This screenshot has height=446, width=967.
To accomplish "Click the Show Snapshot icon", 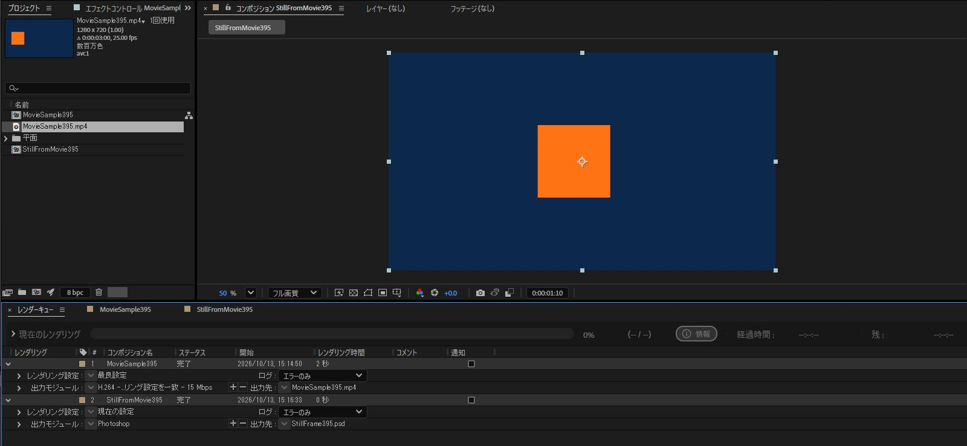I will (495, 293).
